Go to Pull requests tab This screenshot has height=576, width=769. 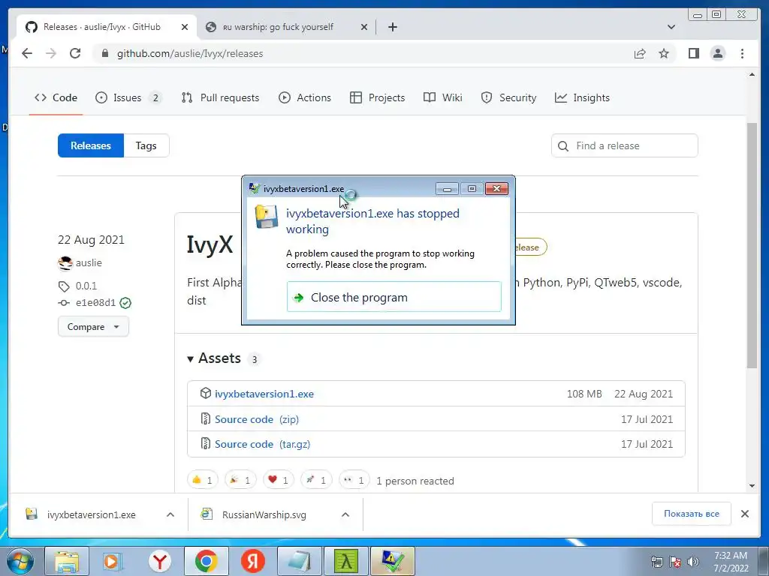220,97
